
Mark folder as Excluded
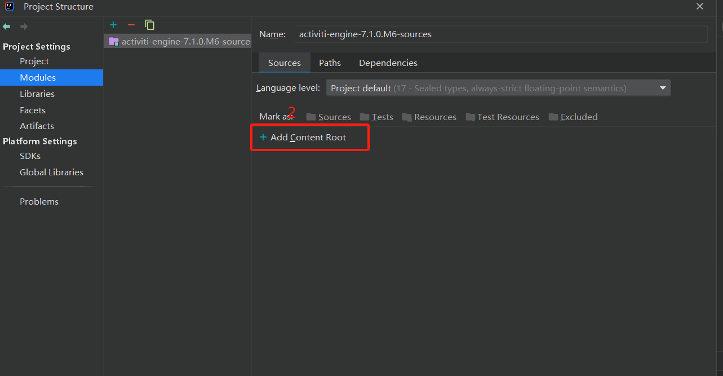573,117
